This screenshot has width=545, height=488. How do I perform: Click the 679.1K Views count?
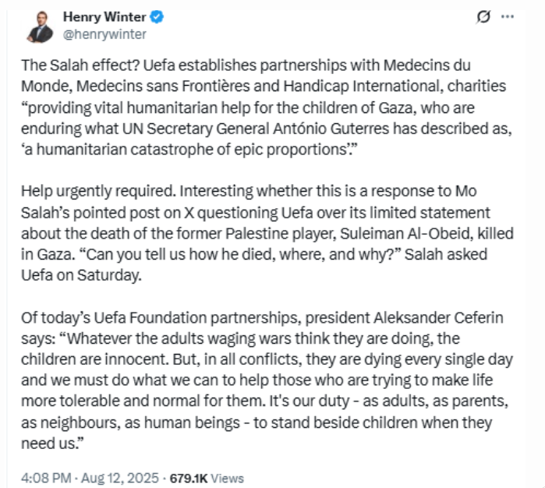click(207, 479)
